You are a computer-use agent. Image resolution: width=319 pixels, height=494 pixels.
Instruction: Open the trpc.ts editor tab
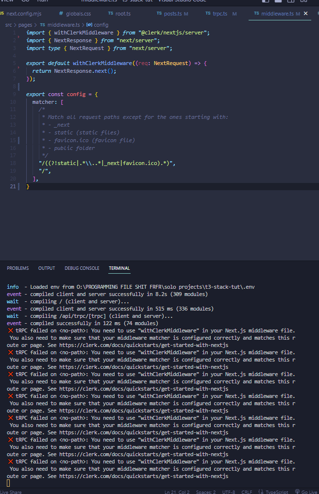220,14
